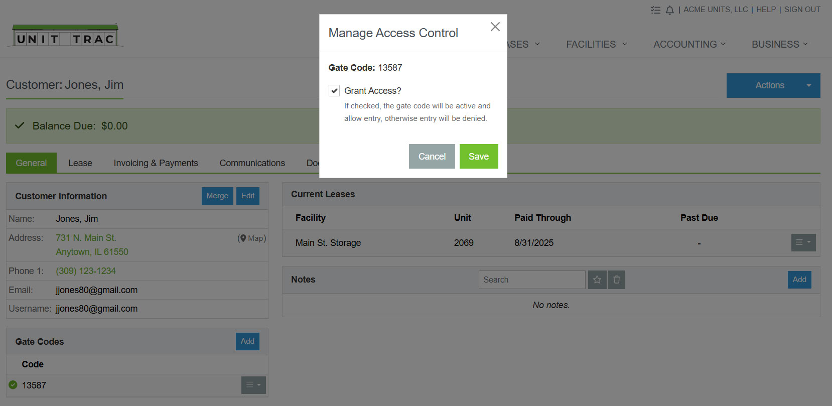
Task: Click the Add button in Gate Codes
Action: pos(247,341)
